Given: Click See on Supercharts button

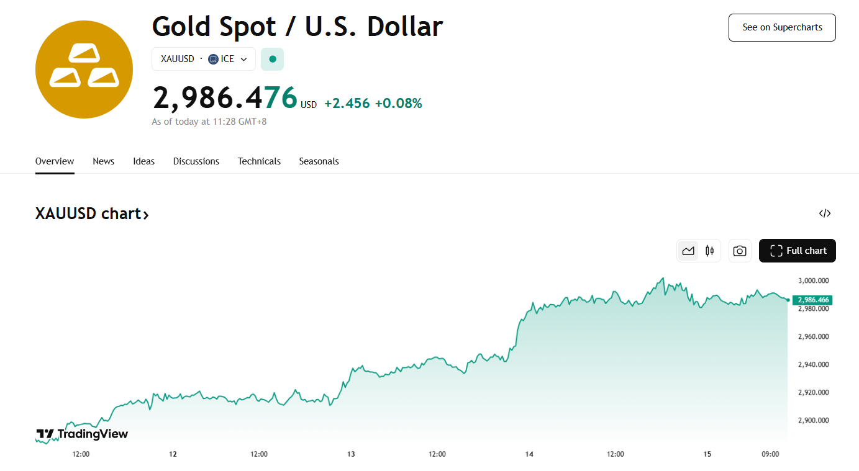Looking at the screenshot, I should [782, 27].
